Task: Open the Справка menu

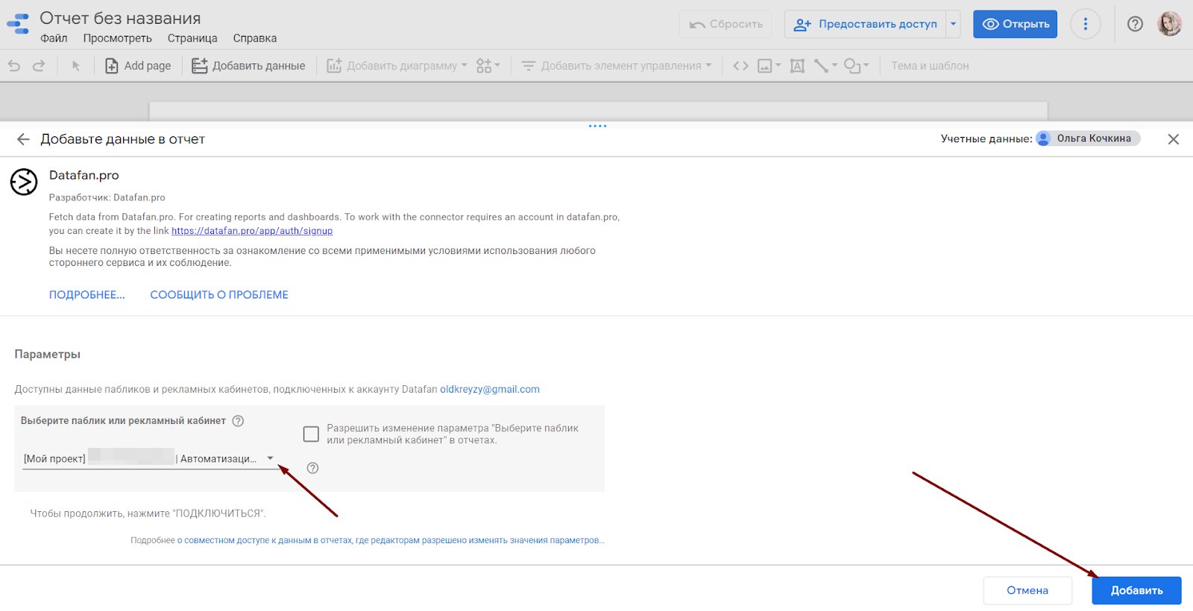Action: point(254,38)
